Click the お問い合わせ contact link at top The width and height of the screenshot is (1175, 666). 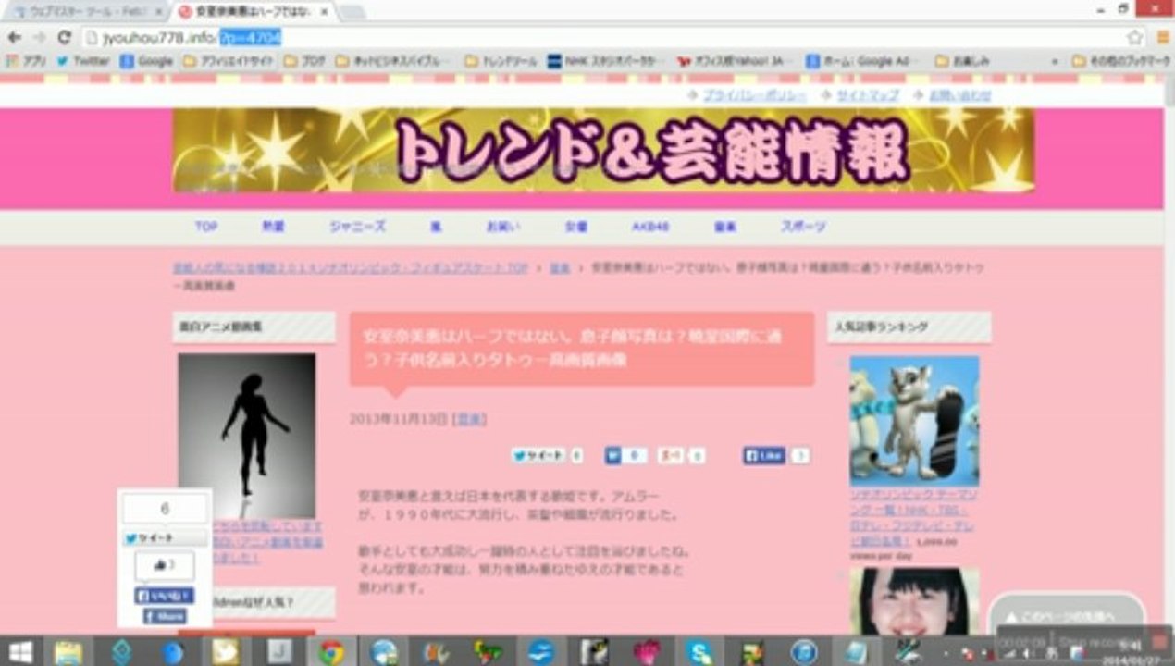(x=959, y=95)
